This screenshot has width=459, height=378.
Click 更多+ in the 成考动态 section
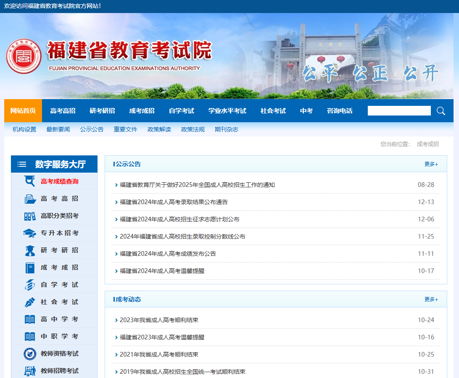(431, 299)
